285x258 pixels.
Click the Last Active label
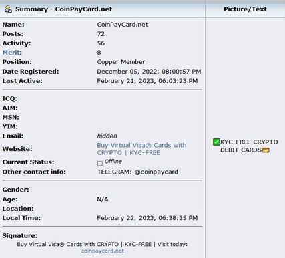[x=23, y=81]
